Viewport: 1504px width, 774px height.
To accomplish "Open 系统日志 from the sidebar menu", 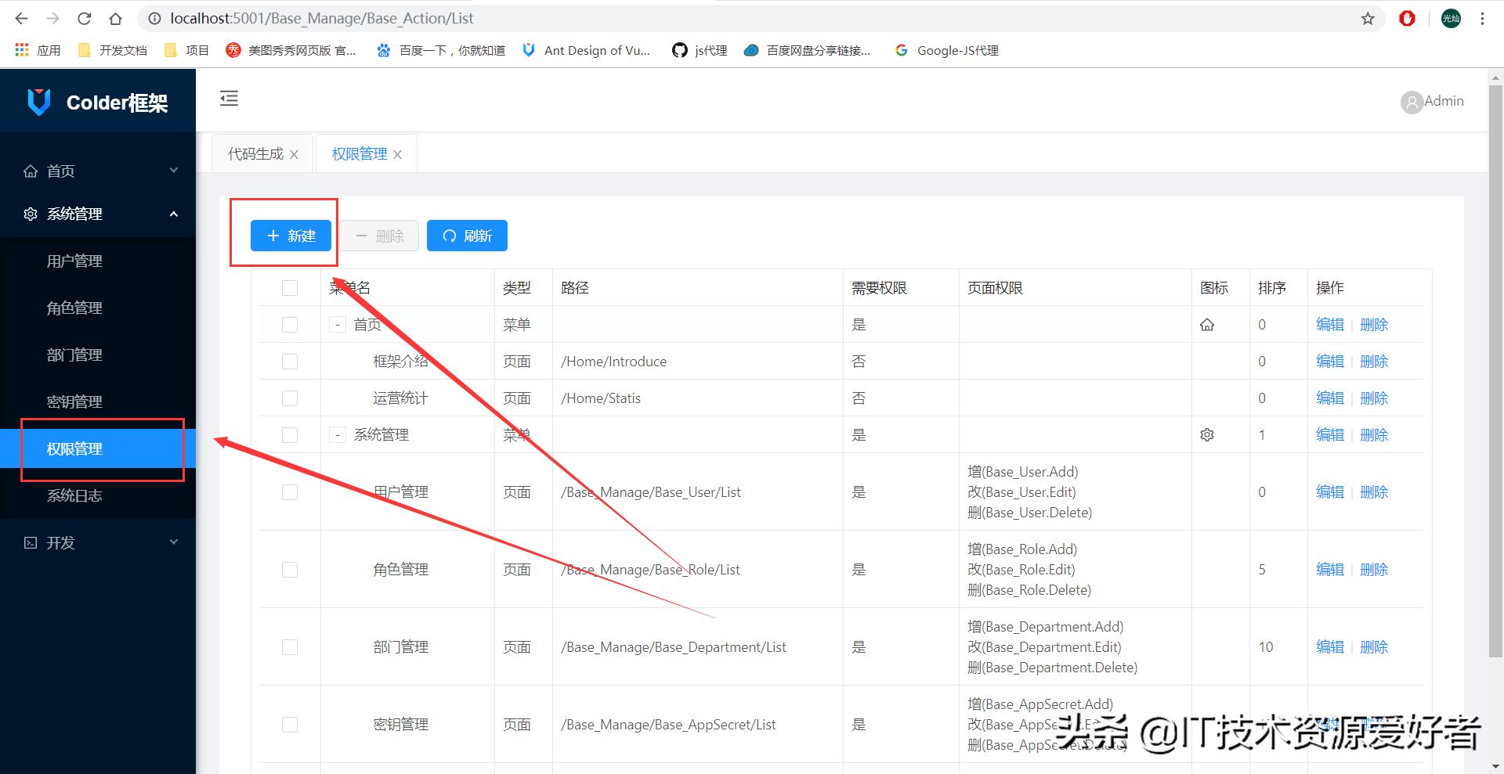I will pos(74,495).
